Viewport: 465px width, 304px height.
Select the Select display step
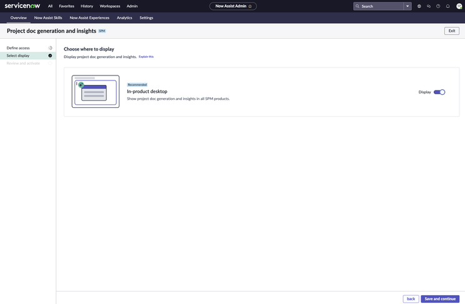coord(28,56)
